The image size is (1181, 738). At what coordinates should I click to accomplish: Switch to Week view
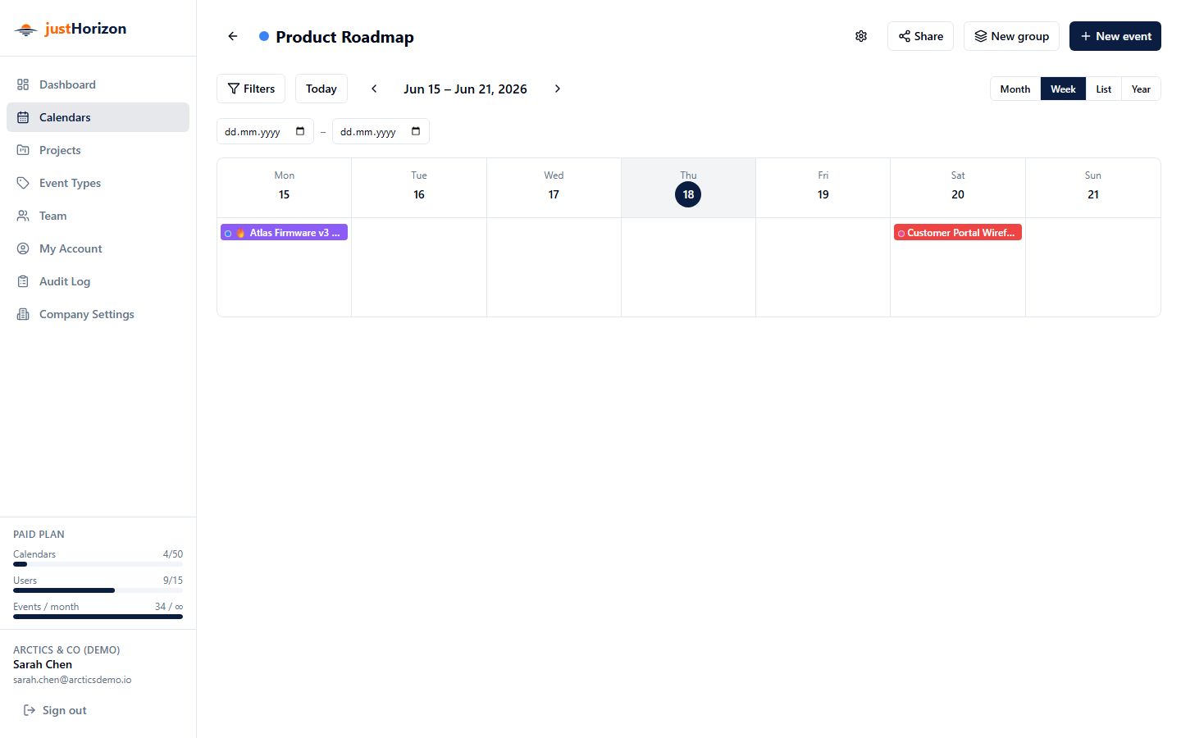tap(1063, 89)
